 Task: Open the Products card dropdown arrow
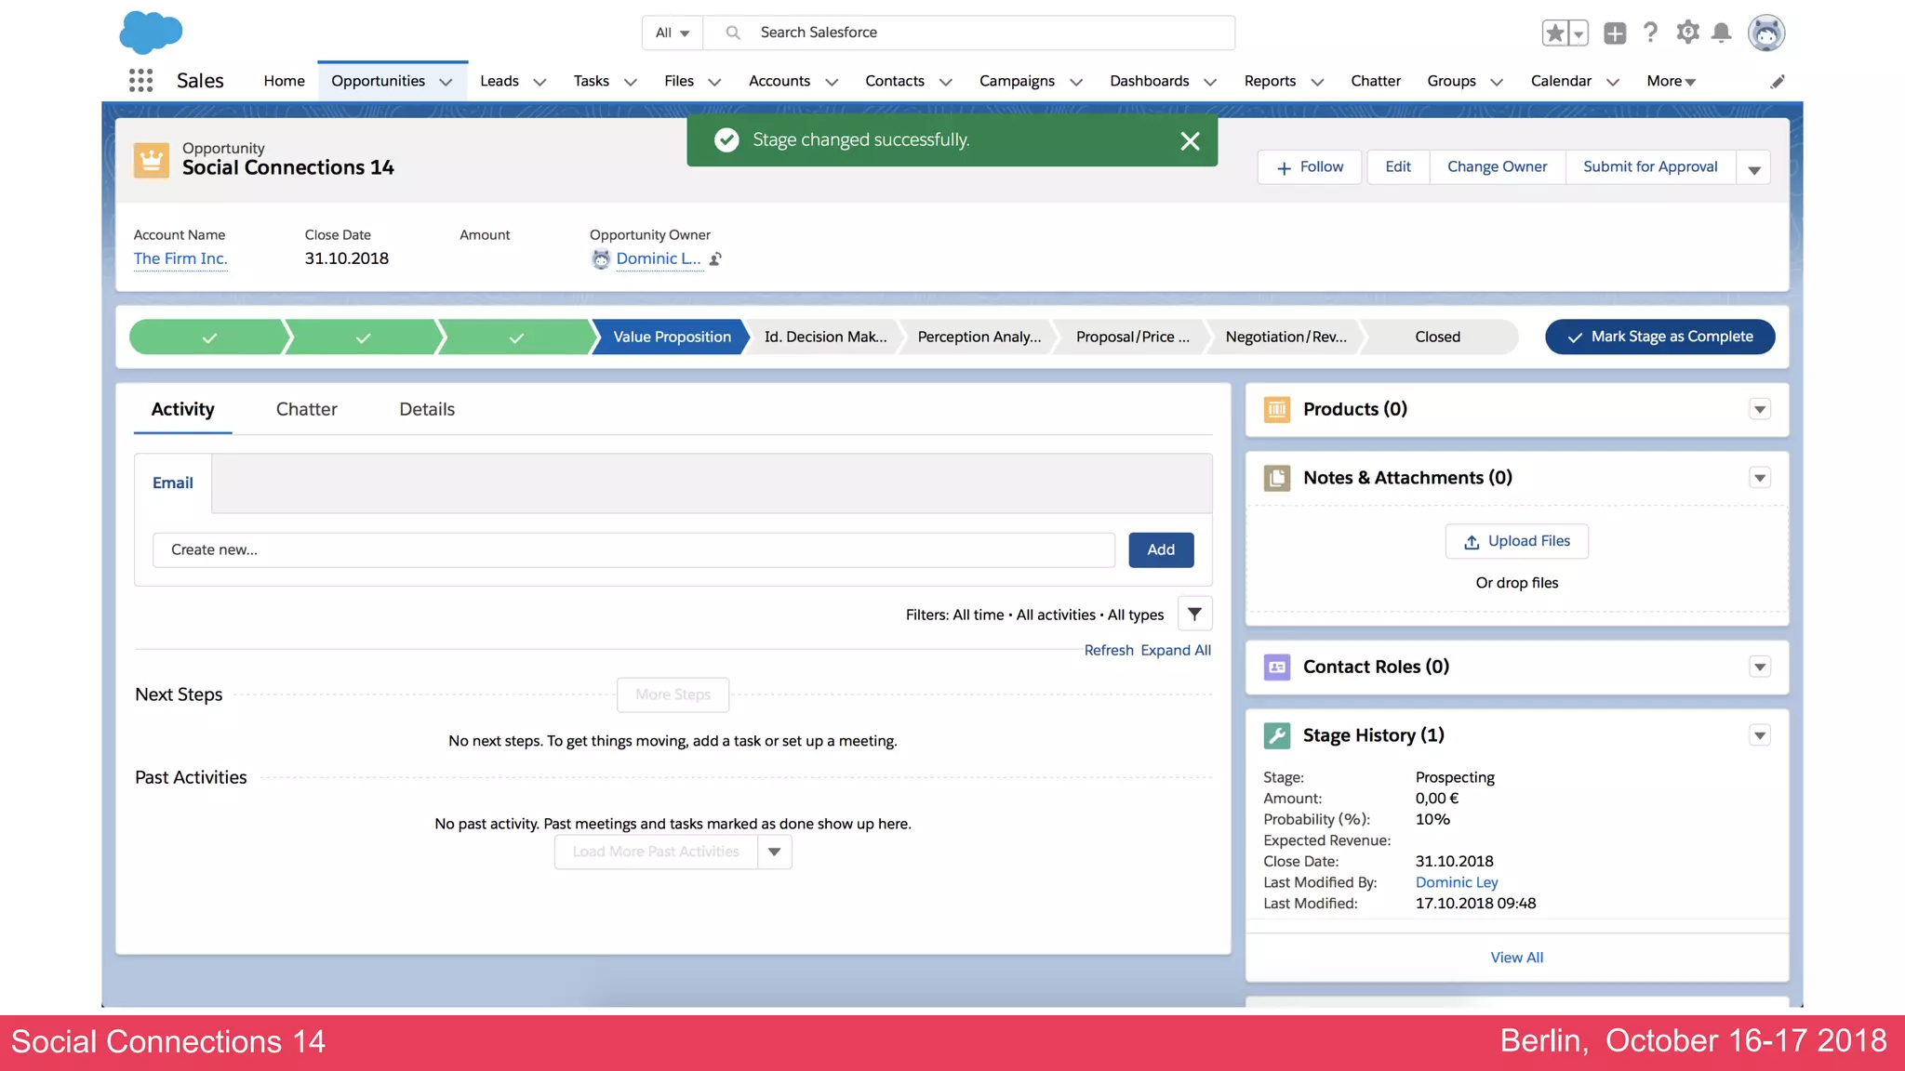tap(1759, 410)
